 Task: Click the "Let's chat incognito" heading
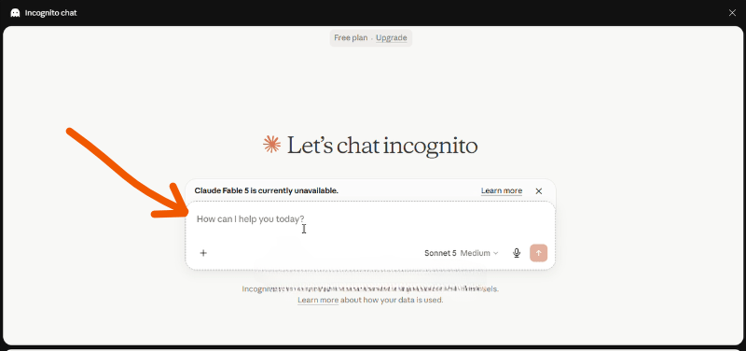coord(382,146)
